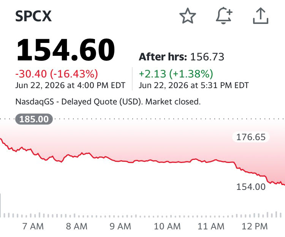Select the 154.60 closing price
This screenshot has width=285, height=237.
(x=66, y=50)
